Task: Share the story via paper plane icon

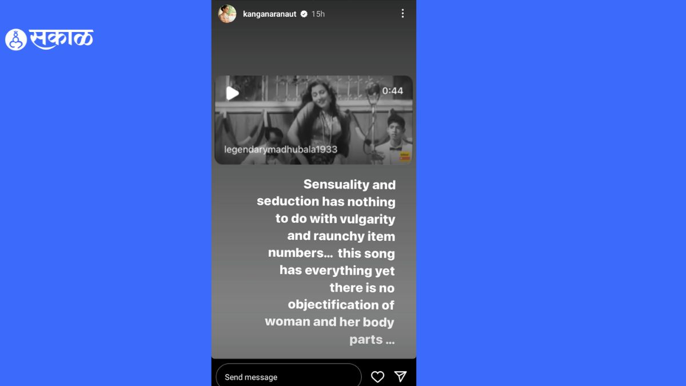Action: click(401, 376)
